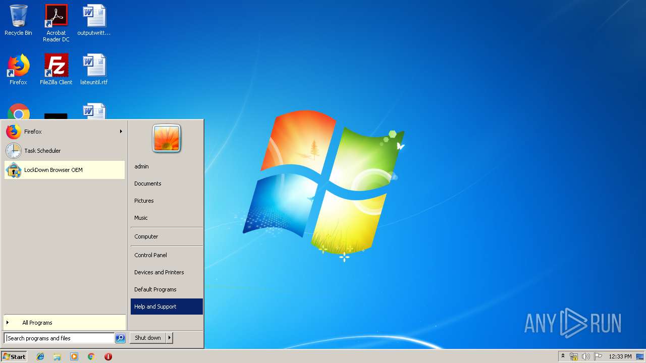Open Windows Explorer from the taskbar
Image resolution: width=646 pixels, height=363 pixels.
coord(57,356)
